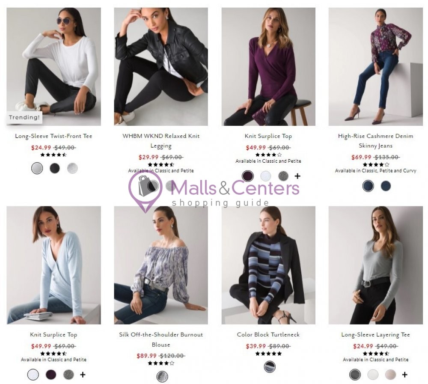Select the second navy swatch for Cashmere Denim Jeans

tap(386, 186)
